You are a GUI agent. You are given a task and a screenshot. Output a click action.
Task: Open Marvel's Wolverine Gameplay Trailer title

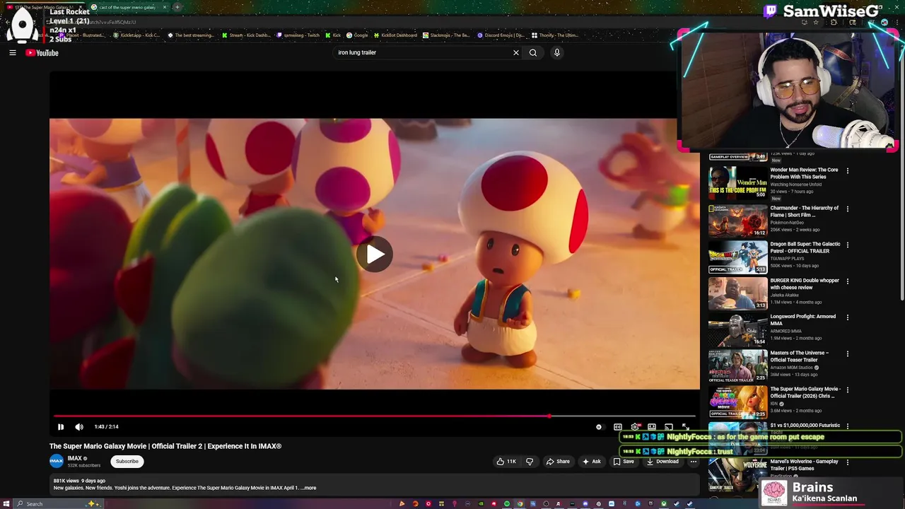click(805, 465)
